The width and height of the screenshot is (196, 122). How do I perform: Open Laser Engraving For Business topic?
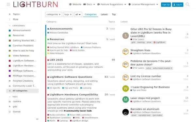click(151, 87)
